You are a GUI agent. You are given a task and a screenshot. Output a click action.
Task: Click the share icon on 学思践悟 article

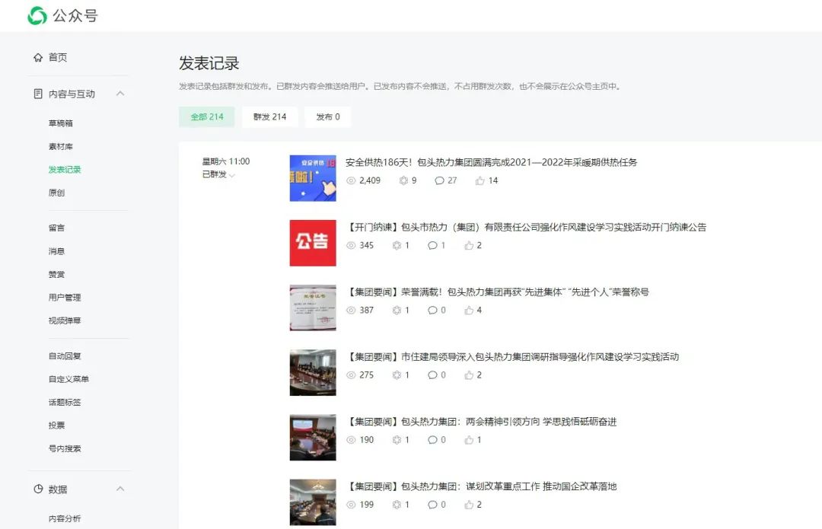coord(397,439)
